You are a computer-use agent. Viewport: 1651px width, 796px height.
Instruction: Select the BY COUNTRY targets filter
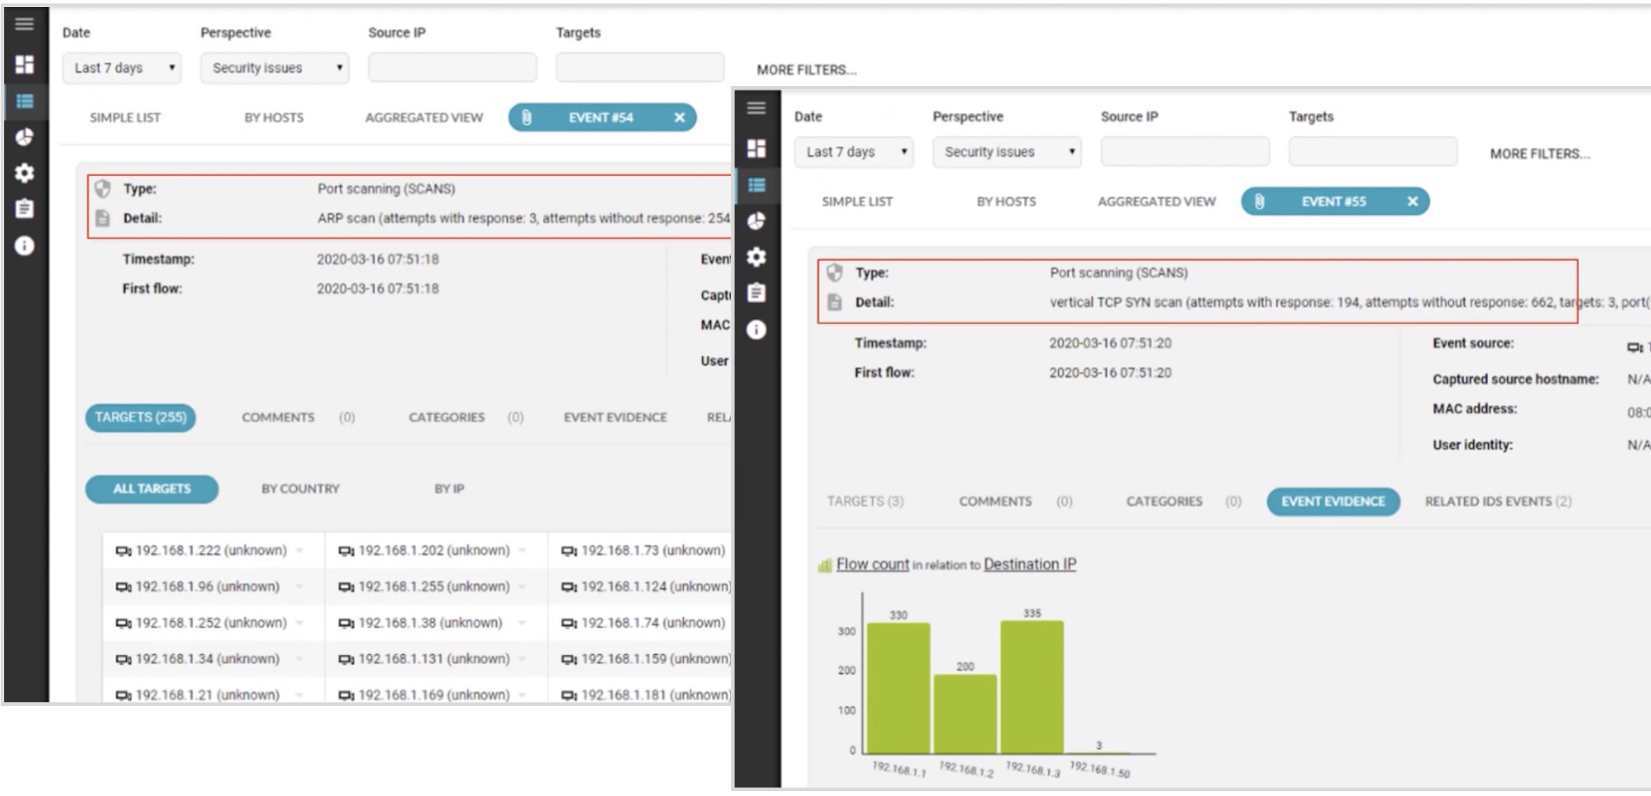(300, 489)
